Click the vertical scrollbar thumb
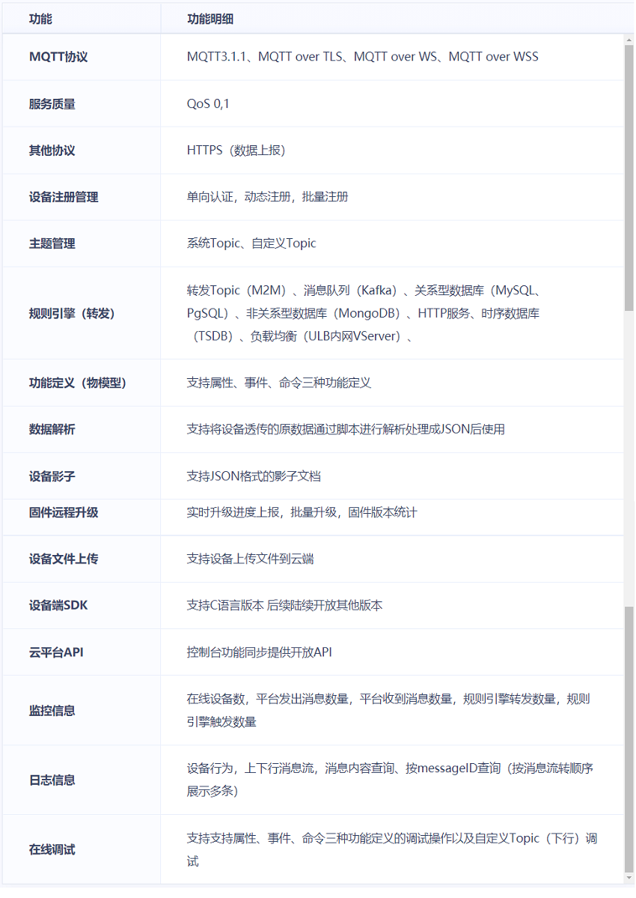This screenshot has width=636, height=898. pos(629,178)
